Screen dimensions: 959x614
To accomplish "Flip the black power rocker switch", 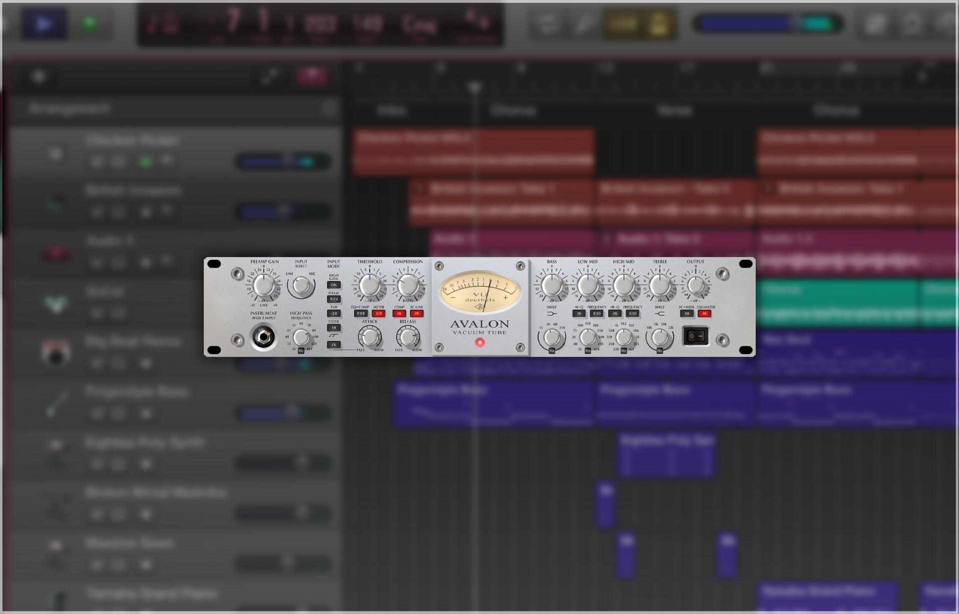I will (x=696, y=336).
